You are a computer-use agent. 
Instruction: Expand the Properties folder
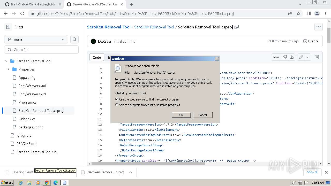tap(8, 69)
